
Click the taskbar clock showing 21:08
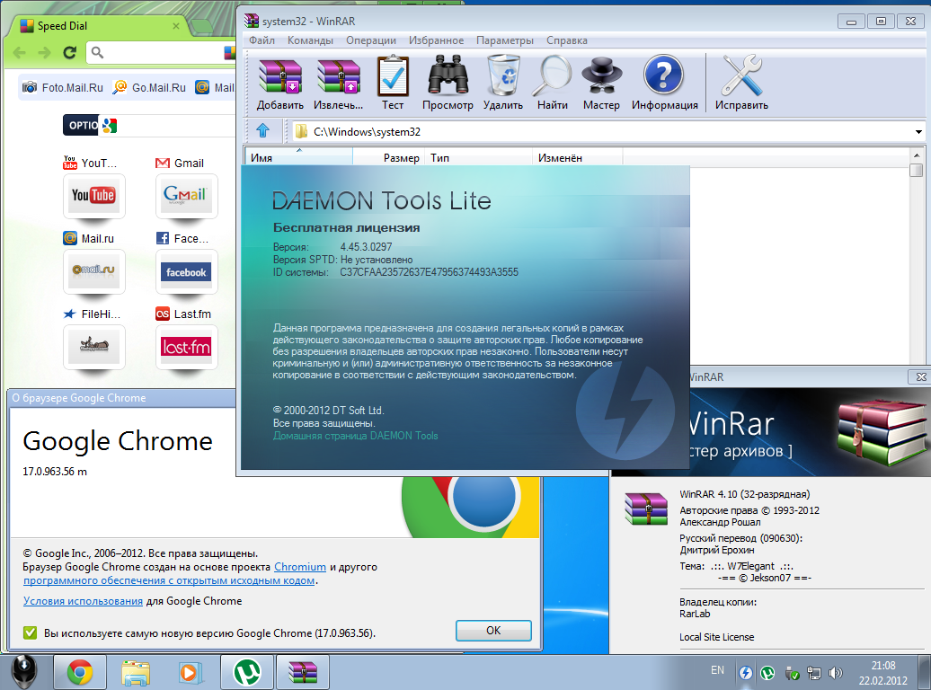pyautogui.click(x=882, y=673)
